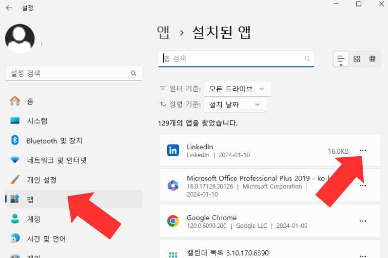Open the 정렬 기준 설치 날짜 dropdown
The width and height of the screenshot is (388, 258).
235,105
